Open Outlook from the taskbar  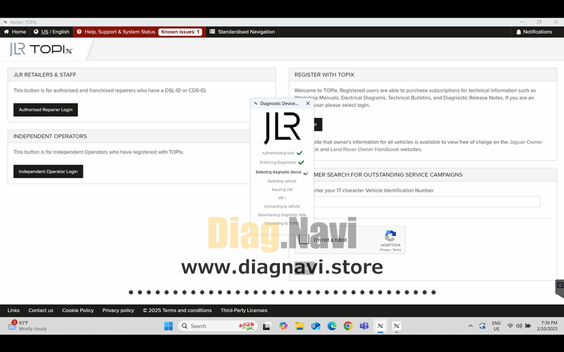[x=316, y=326]
